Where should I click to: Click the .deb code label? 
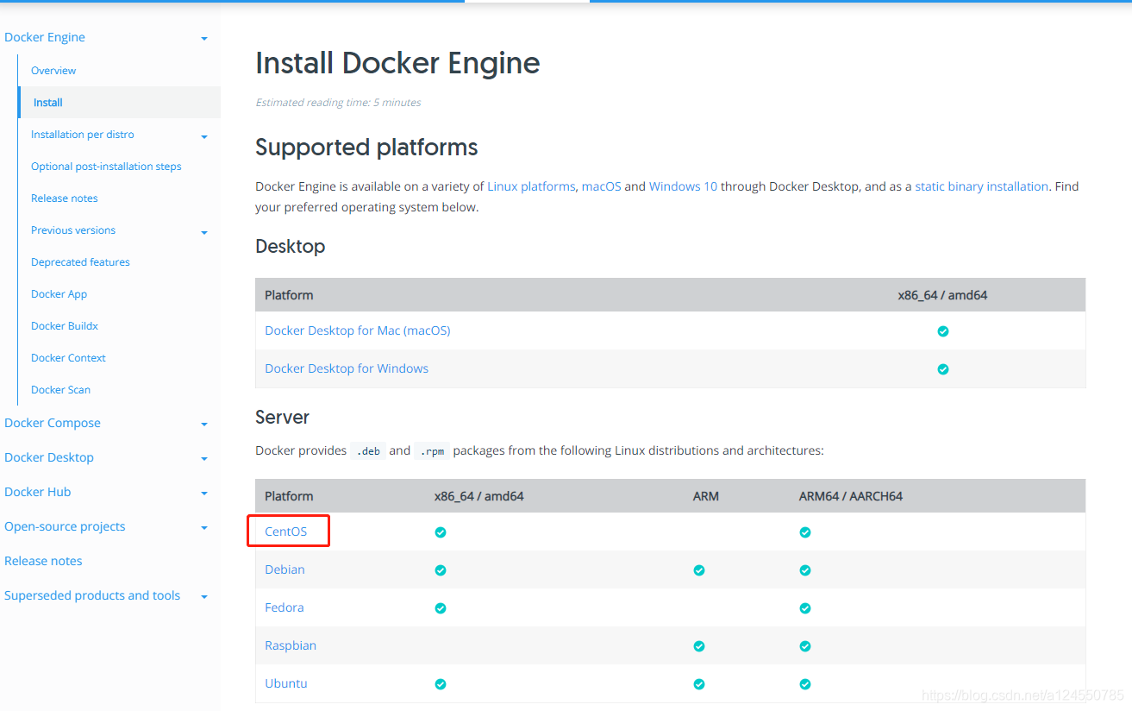368,451
